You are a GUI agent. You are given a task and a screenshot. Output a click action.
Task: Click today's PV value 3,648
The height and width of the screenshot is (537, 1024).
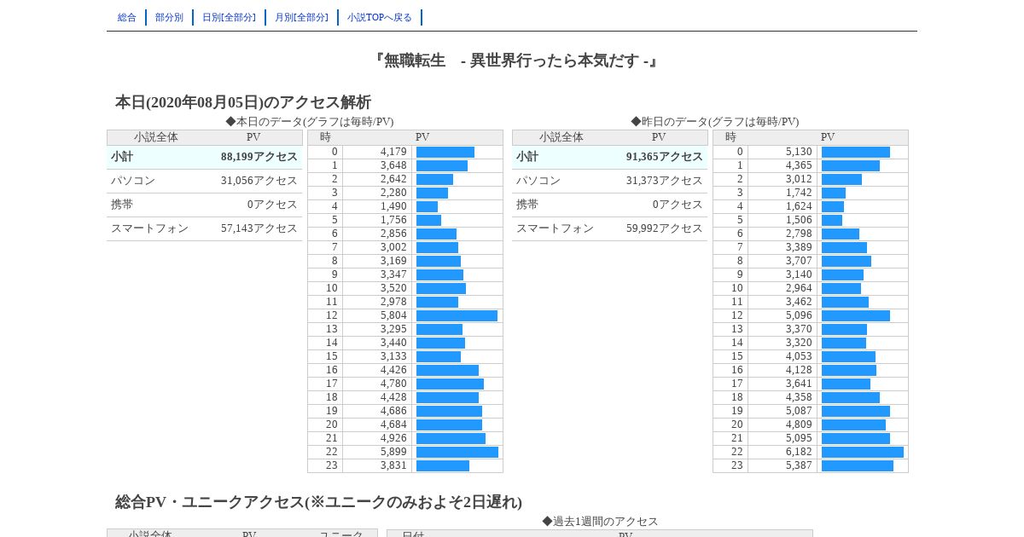(393, 165)
